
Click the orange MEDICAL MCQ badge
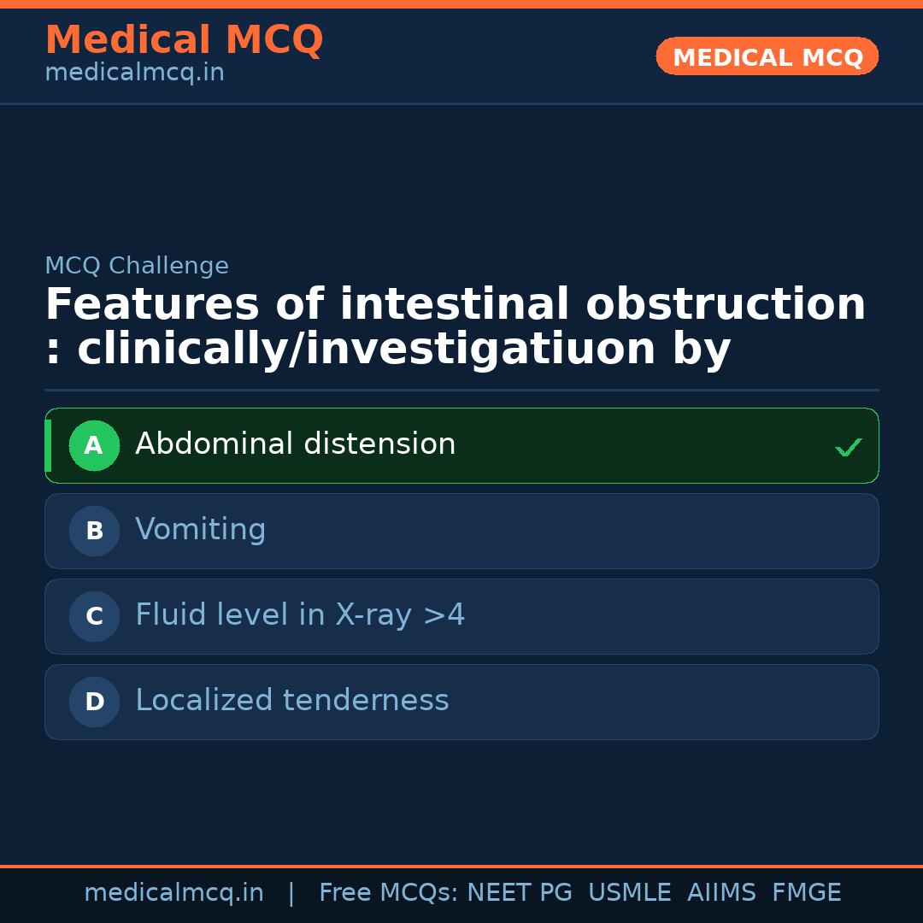point(767,57)
